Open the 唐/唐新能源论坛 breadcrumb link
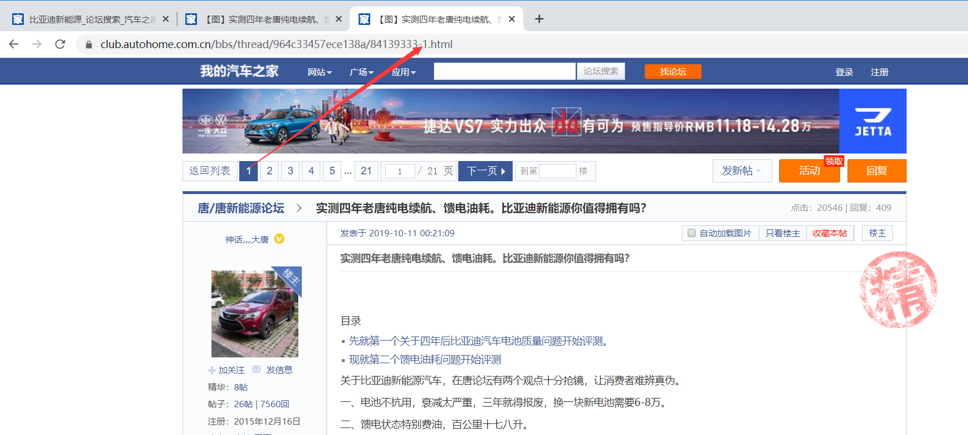The image size is (968, 435). pyautogui.click(x=241, y=208)
